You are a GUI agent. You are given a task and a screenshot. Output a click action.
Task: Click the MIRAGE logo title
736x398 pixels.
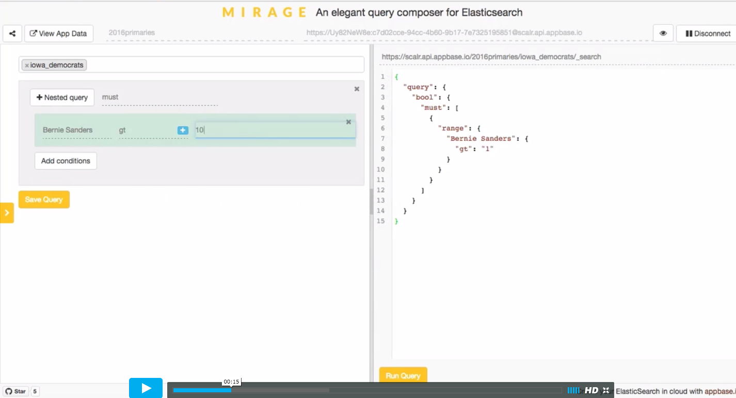[265, 12]
